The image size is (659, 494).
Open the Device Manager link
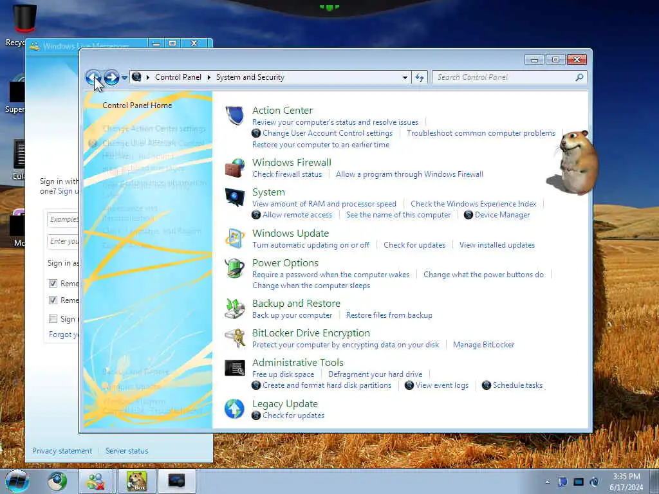(x=502, y=215)
